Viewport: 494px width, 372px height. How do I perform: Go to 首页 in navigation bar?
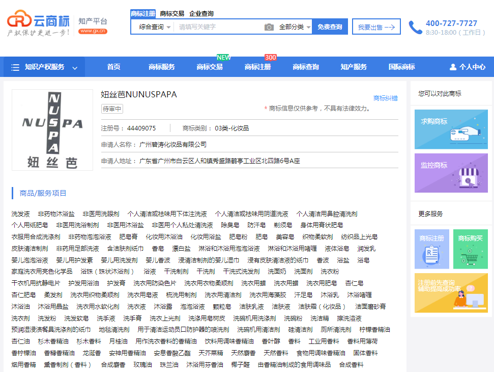(x=114, y=67)
